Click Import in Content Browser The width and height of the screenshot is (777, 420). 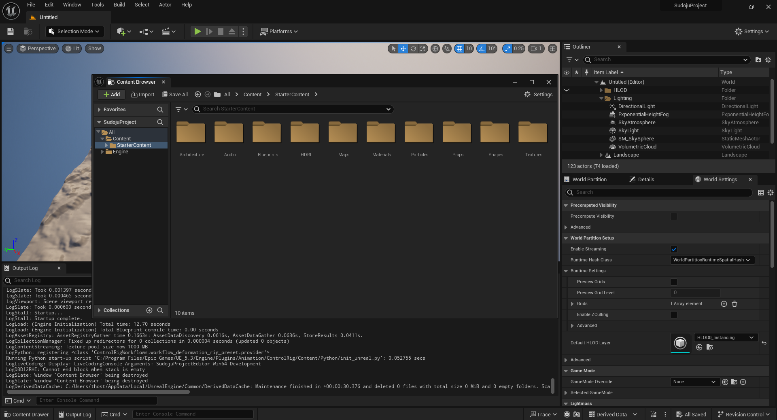point(142,94)
